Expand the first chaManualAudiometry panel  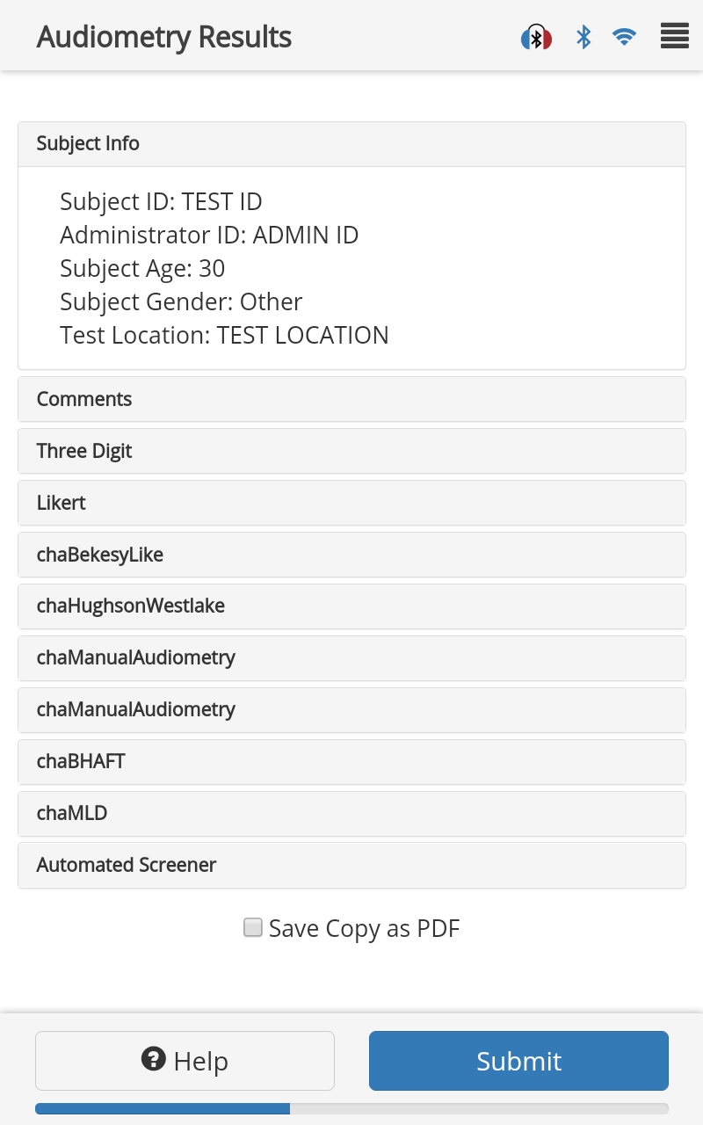351,658
